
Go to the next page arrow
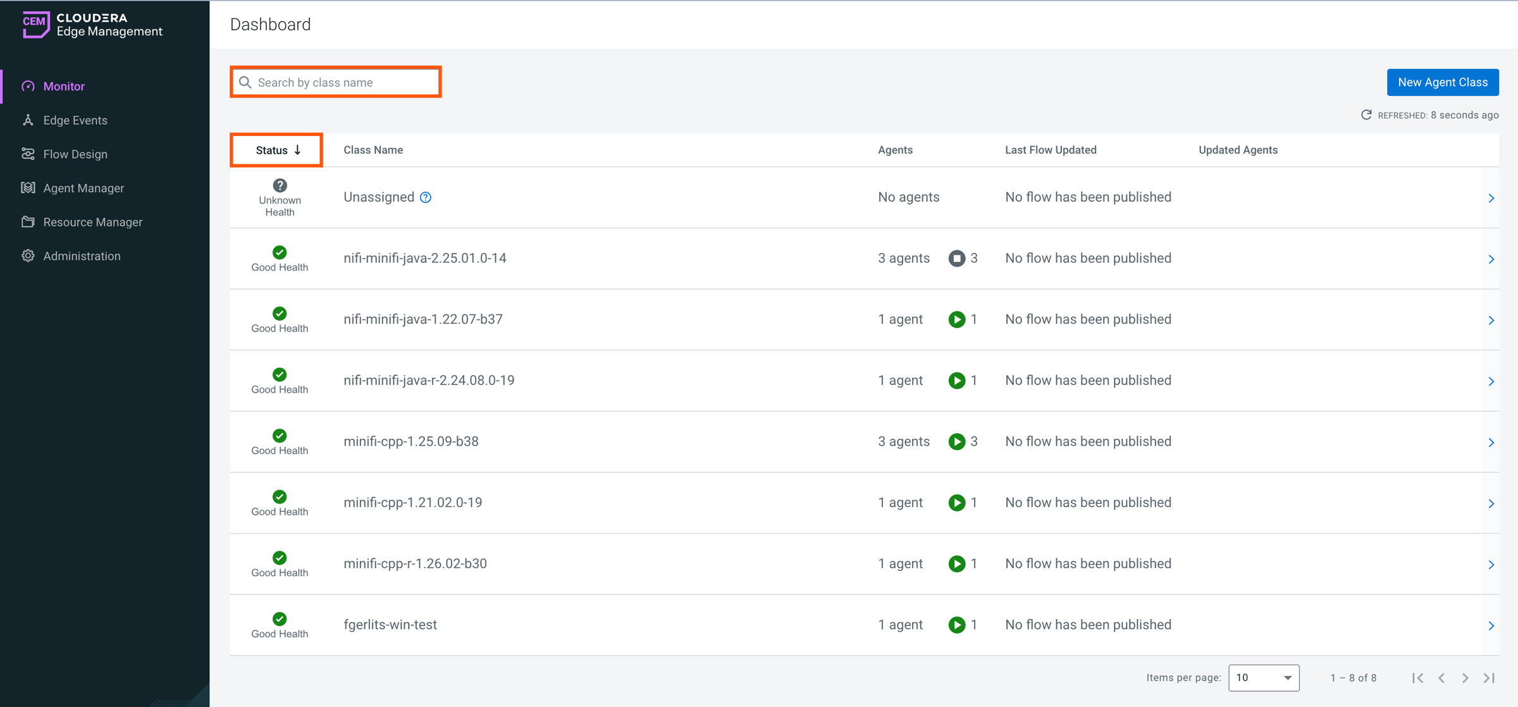1466,678
